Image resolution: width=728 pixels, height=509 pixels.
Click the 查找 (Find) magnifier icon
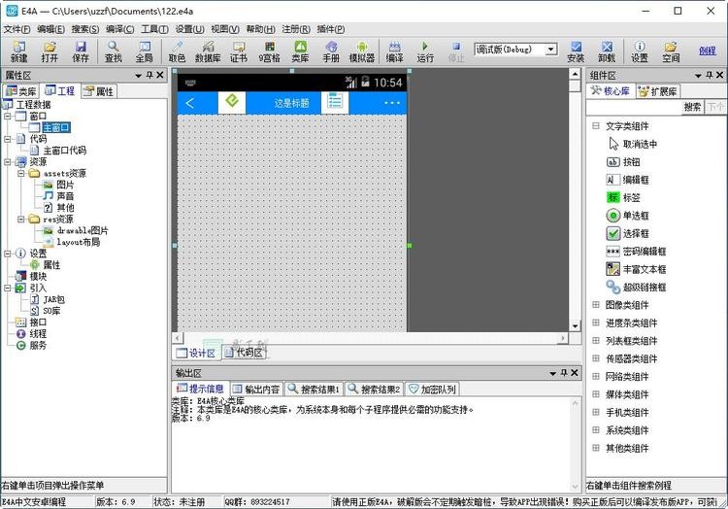pos(114,51)
